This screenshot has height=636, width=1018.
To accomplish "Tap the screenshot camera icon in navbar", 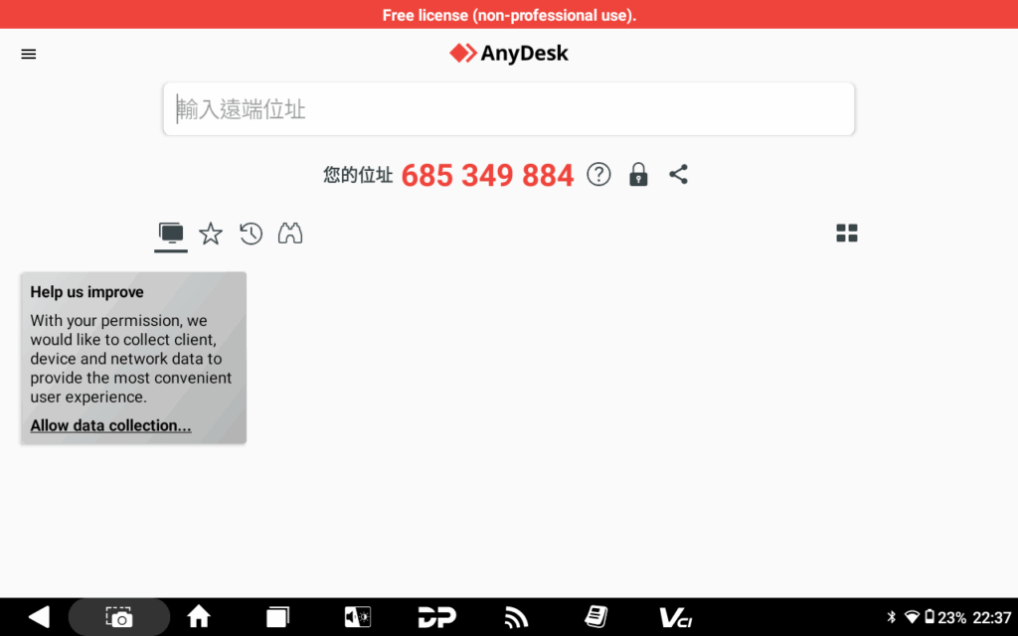I will point(118,616).
